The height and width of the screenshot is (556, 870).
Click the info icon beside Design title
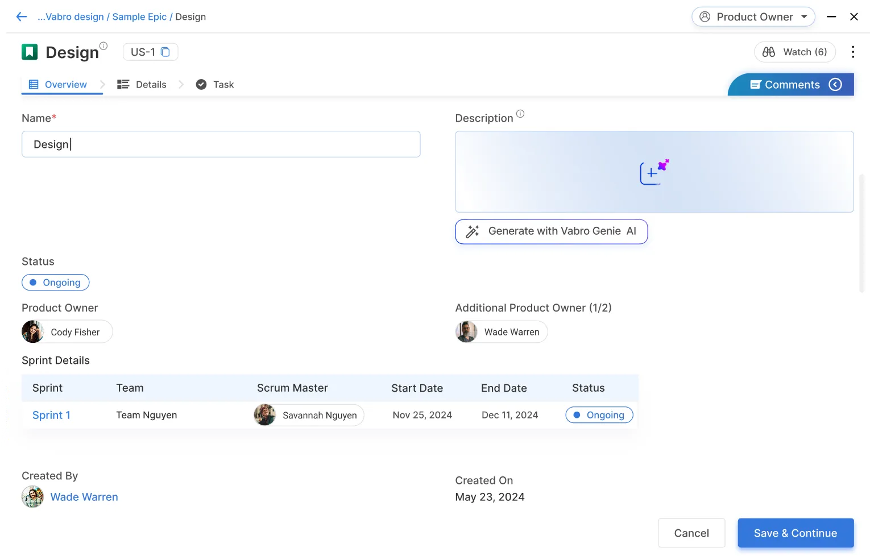[x=103, y=46]
